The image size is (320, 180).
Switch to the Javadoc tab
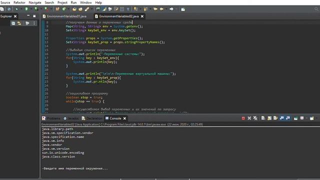tap(71, 118)
